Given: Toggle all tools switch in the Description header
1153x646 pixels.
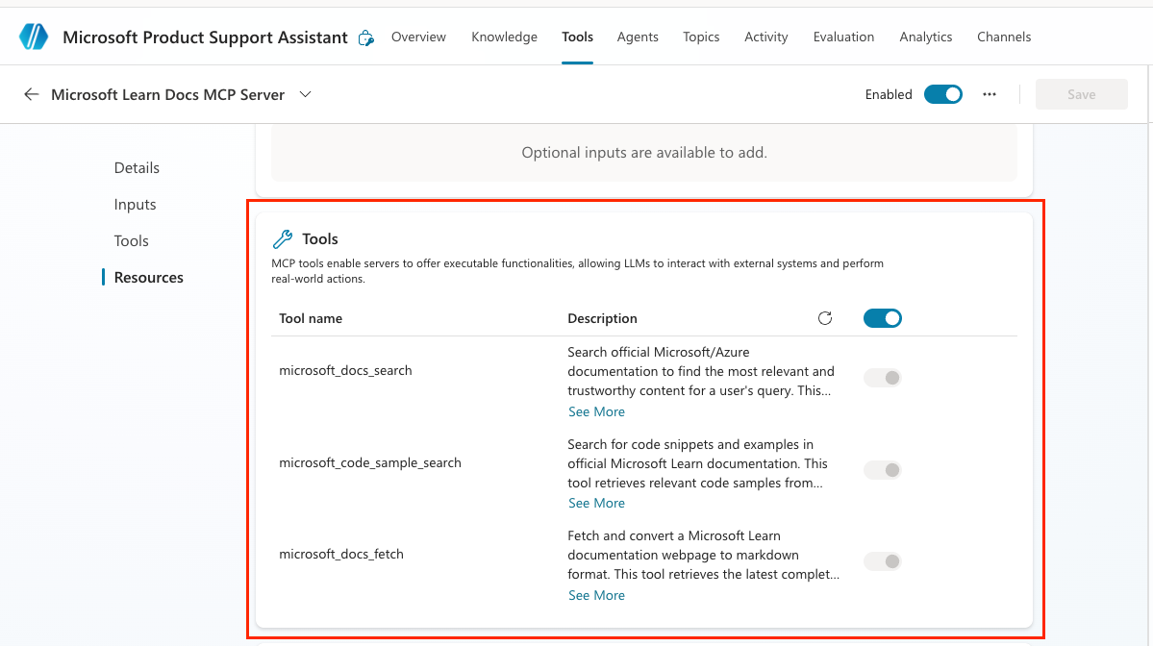Looking at the screenshot, I should click(x=883, y=318).
